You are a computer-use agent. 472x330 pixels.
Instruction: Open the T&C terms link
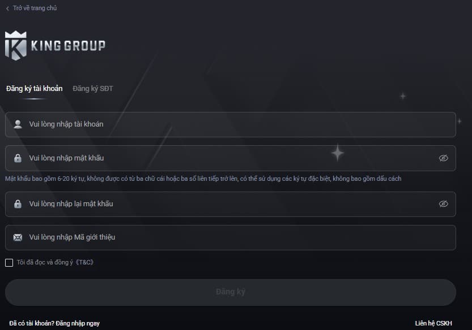[x=84, y=262]
